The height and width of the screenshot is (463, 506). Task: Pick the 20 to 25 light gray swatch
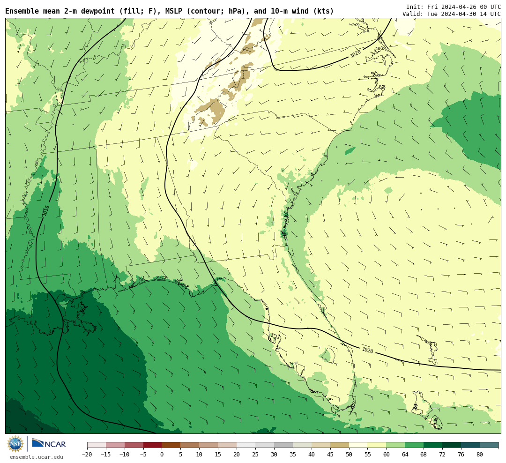click(246, 445)
